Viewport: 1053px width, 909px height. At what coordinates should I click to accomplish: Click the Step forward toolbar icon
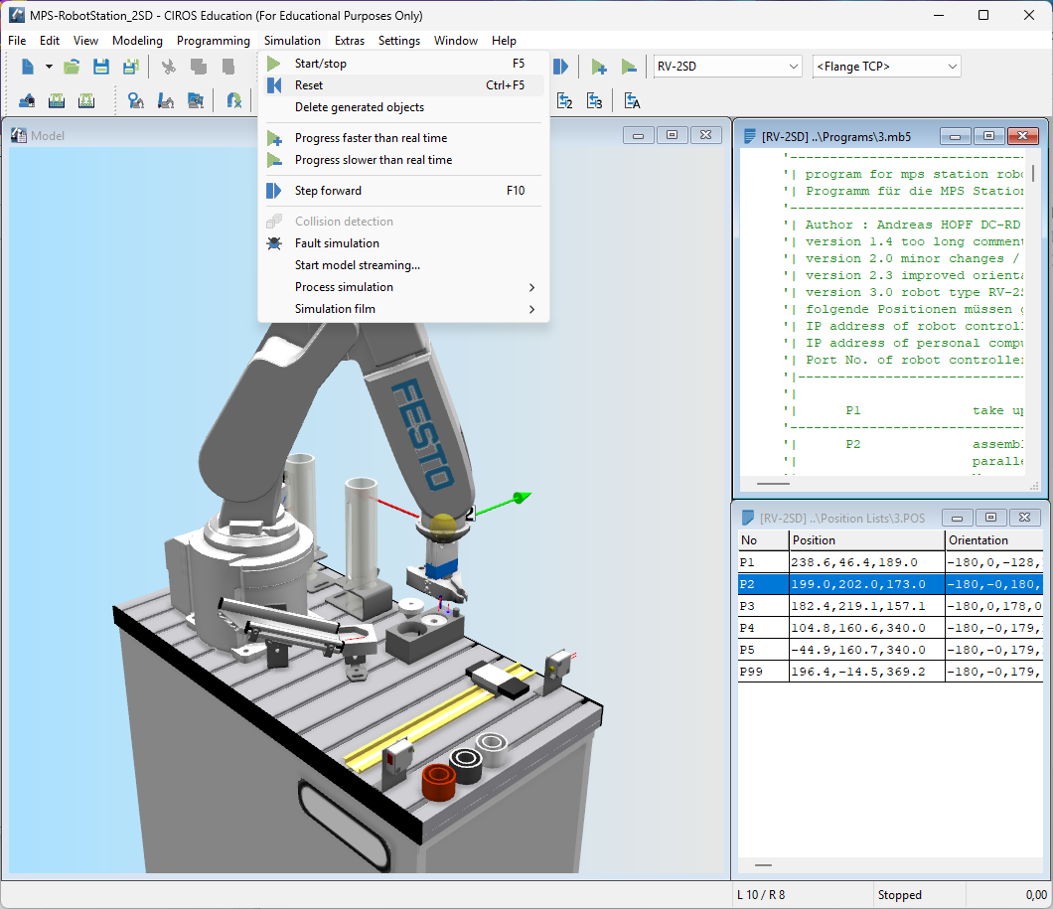(x=560, y=67)
